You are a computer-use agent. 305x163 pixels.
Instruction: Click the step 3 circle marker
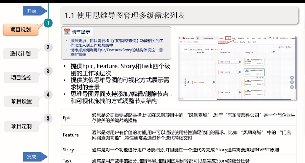[48, 71]
